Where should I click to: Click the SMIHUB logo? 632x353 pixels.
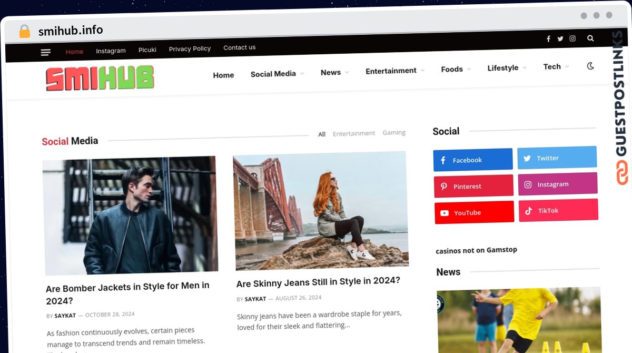click(100, 79)
